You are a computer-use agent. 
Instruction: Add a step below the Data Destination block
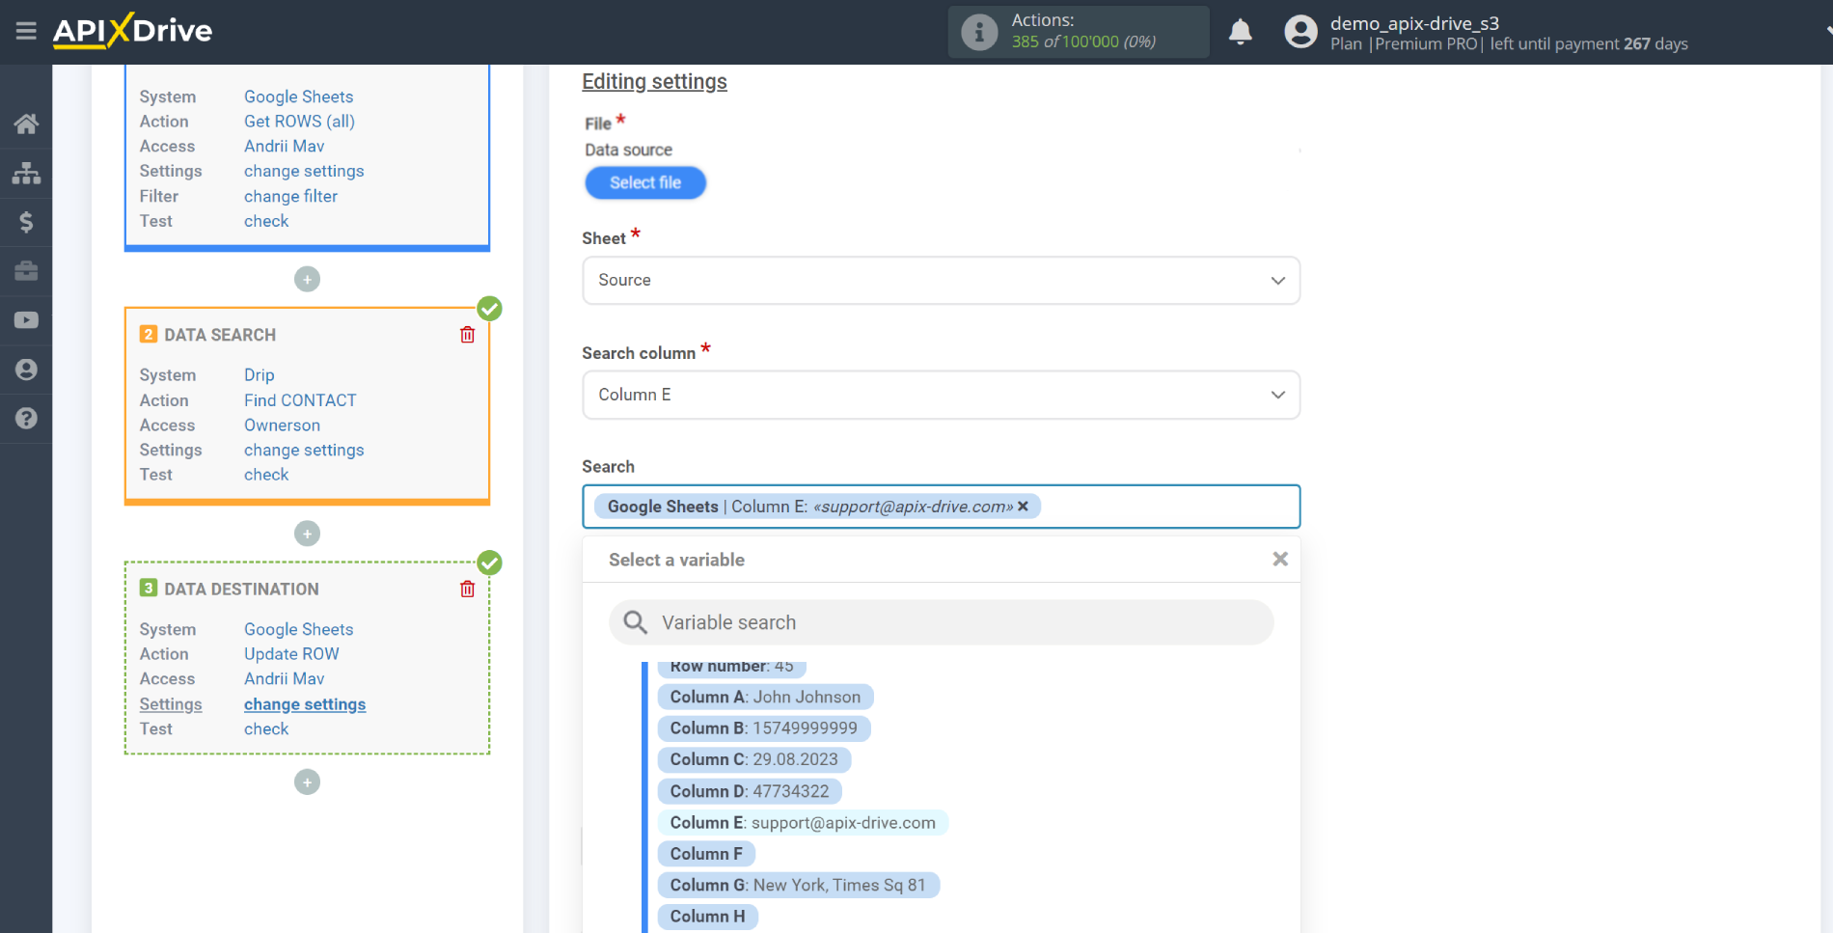tap(307, 782)
